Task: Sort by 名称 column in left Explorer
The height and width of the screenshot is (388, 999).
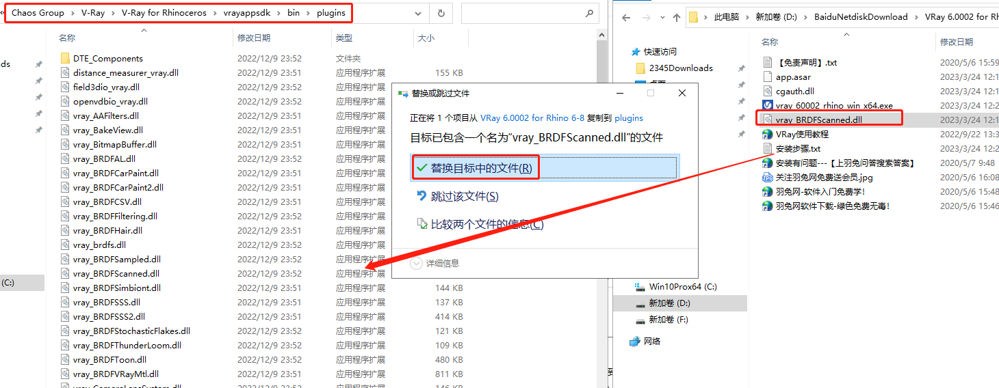Action: pyautogui.click(x=67, y=38)
